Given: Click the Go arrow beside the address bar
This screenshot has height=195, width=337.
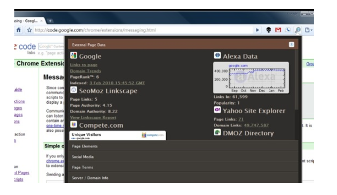Looking at the screenshot, I should pyautogui.click(x=257, y=30).
